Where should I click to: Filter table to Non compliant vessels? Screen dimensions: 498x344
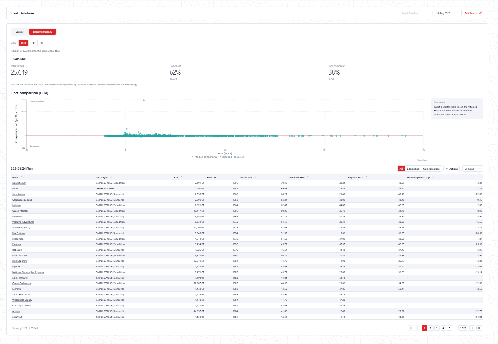coord(431,169)
